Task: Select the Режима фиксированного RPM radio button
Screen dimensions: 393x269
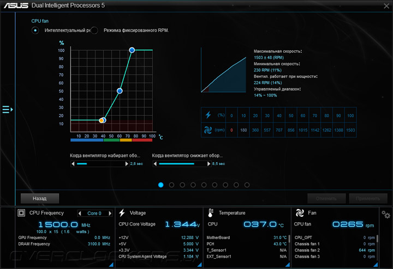Action: pos(94,30)
